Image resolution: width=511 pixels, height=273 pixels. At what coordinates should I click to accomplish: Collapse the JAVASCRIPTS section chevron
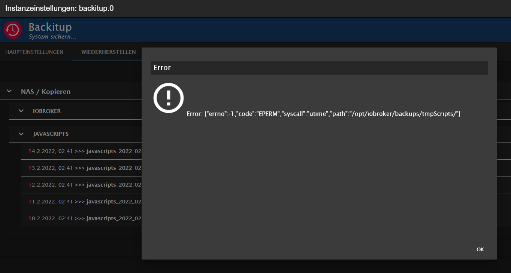coord(21,134)
